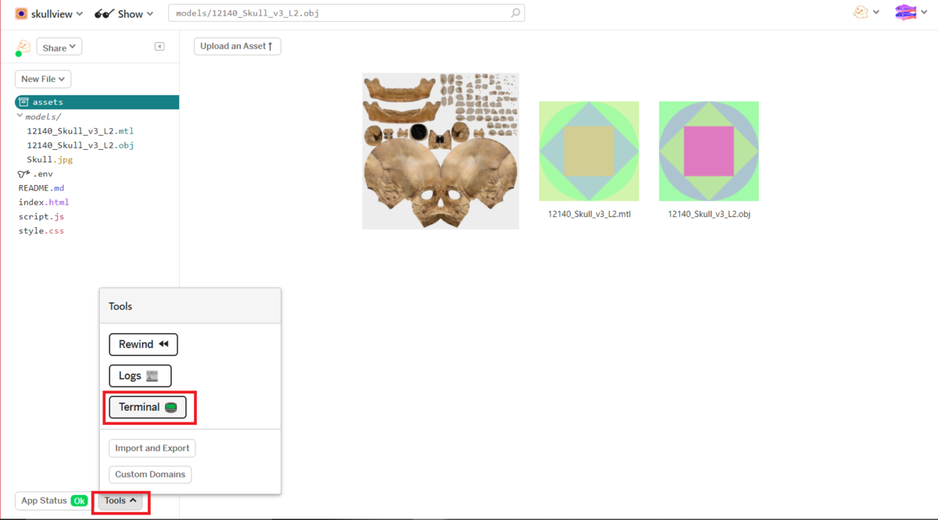Collapse the sidebar with the arrow icon

click(x=159, y=47)
